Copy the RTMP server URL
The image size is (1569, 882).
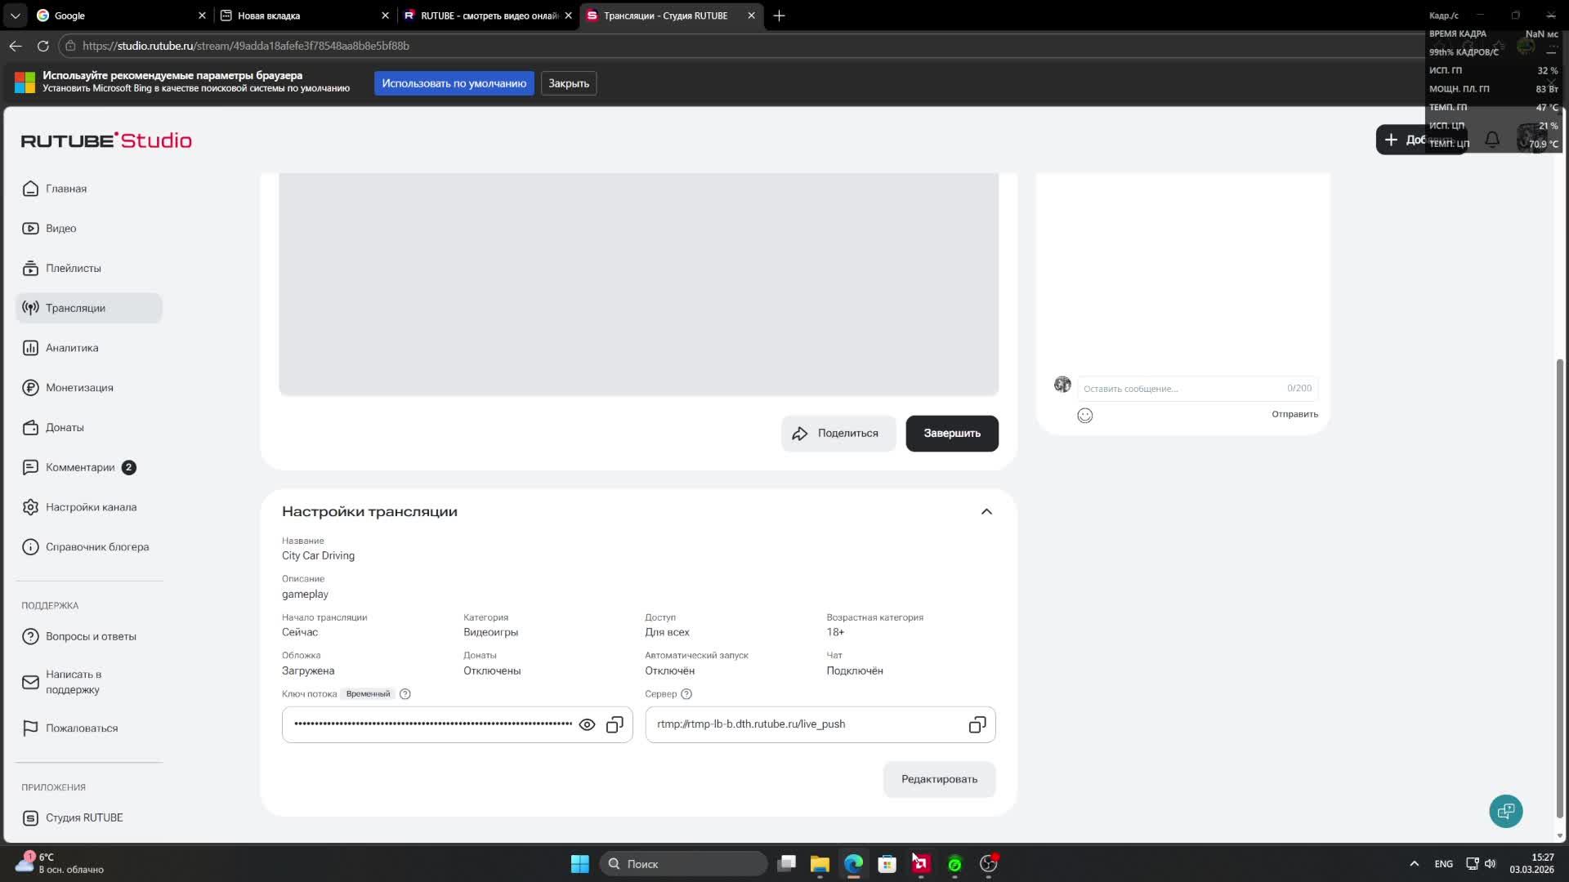tap(977, 725)
